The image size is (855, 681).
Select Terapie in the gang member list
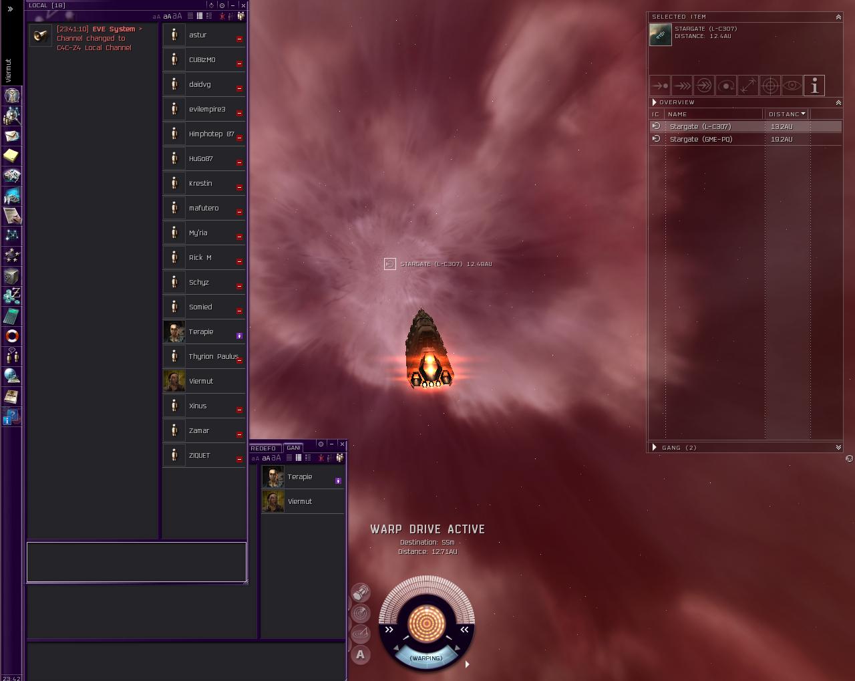click(303, 477)
